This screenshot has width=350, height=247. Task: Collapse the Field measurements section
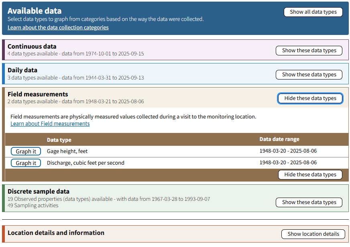pos(310,98)
